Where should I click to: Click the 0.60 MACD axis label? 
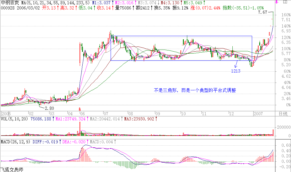pyautogui.click(x=286, y=145)
